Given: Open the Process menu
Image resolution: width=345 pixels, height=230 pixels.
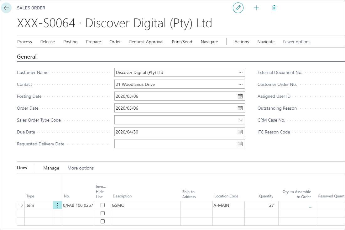Looking at the screenshot, I should coord(25,42).
